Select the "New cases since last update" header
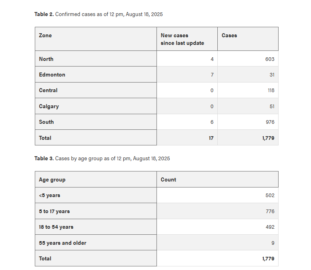311x270 pixels. tap(182, 39)
